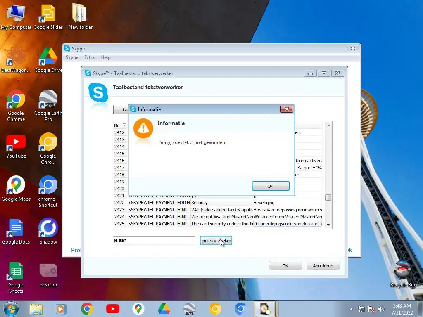
Task: Open the Skype menu in Skype window
Action: point(72,57)
